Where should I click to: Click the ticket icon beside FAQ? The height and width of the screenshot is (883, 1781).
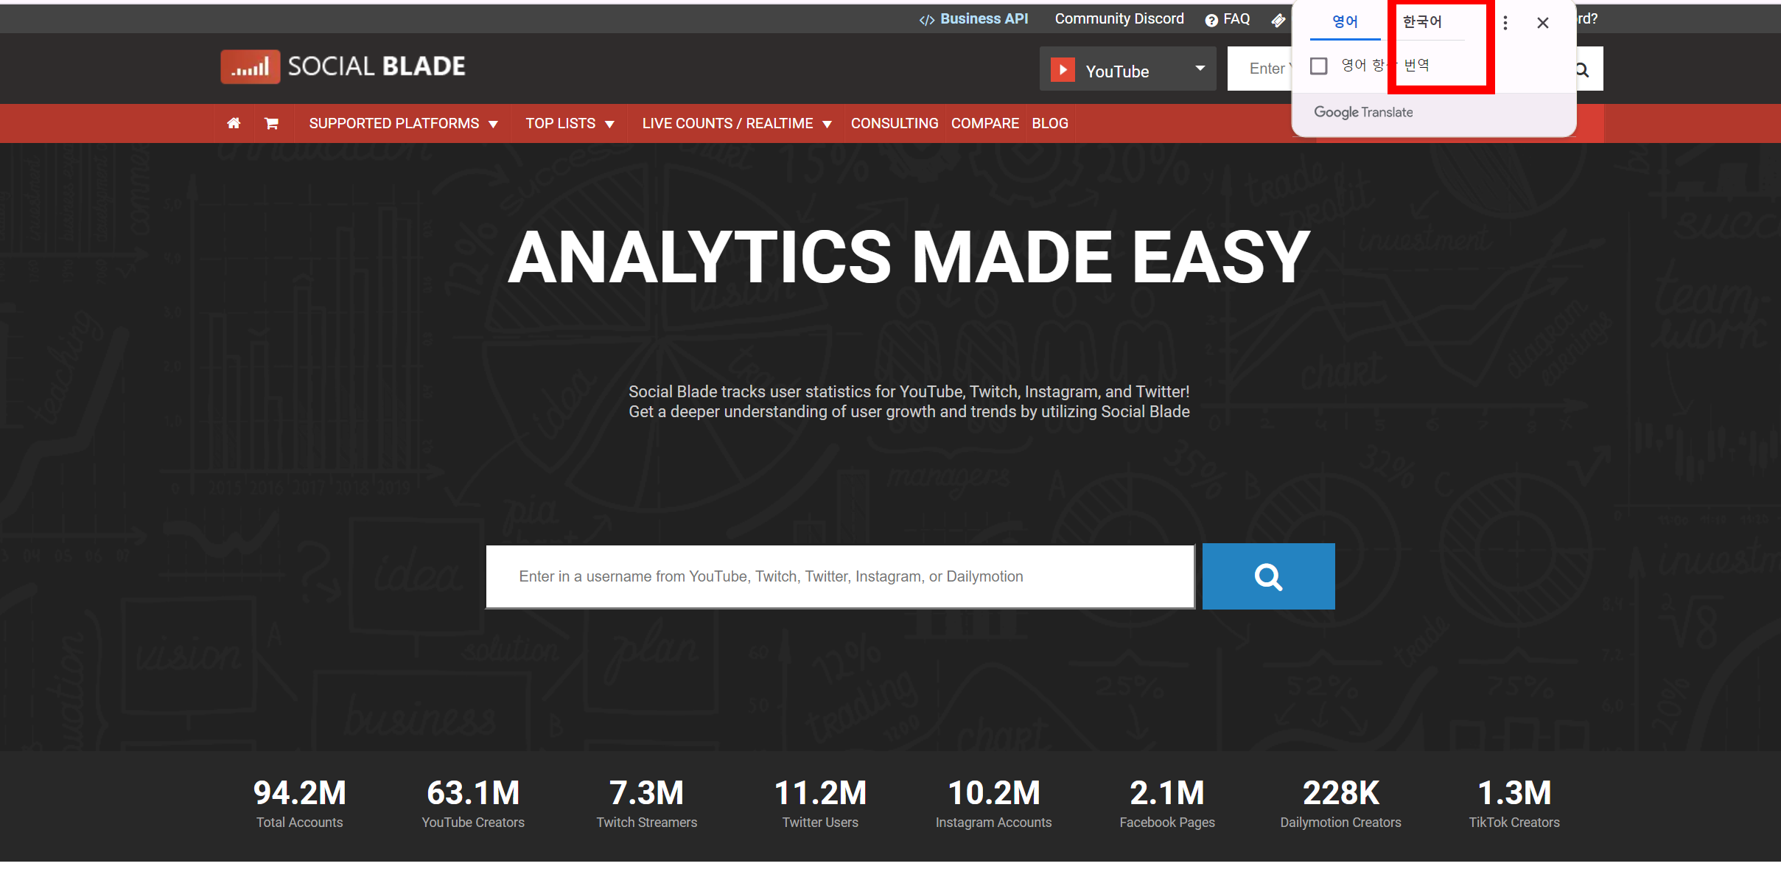pos(1278,20)
